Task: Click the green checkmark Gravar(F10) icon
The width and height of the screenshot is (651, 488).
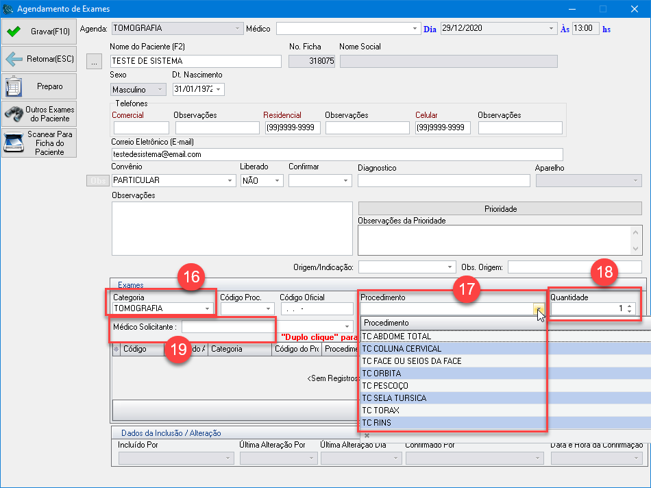Action: 13,32
